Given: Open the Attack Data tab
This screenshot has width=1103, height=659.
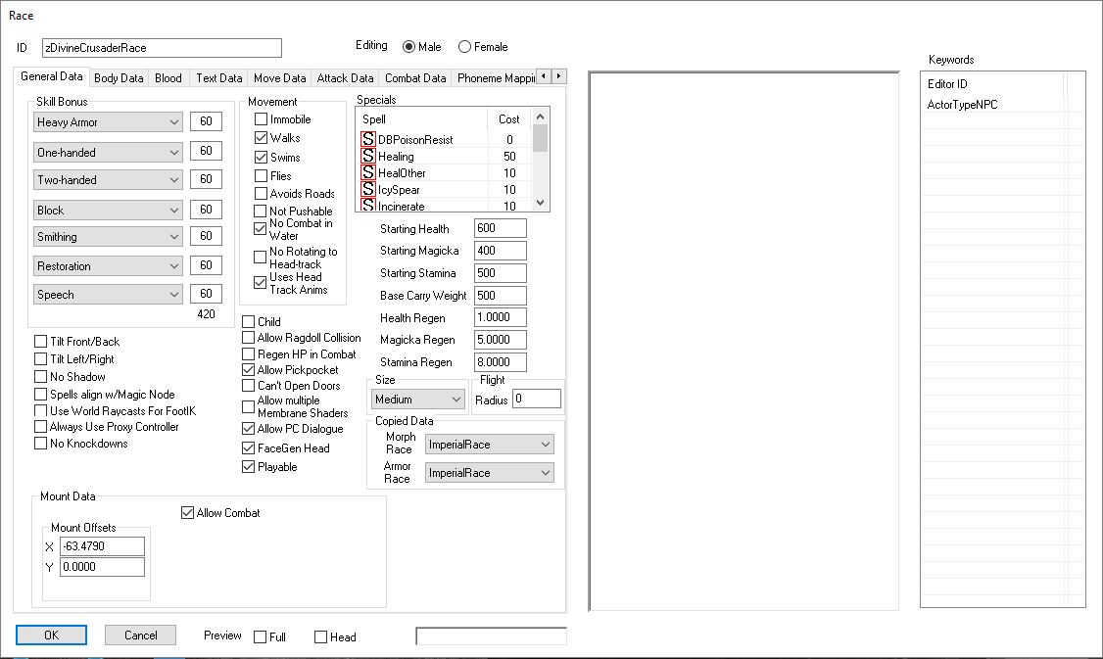Looking at the screenshot, I should tap(345, 78).
